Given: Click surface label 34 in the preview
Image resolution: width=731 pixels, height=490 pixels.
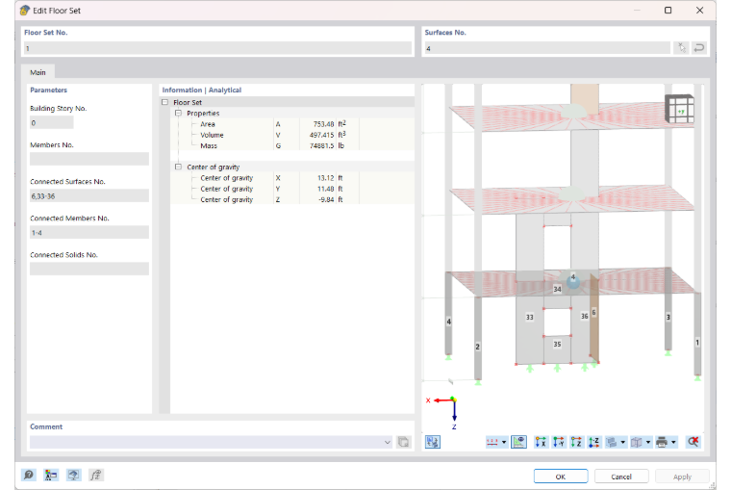Looking at the screenshot, I should click(557, 290).
